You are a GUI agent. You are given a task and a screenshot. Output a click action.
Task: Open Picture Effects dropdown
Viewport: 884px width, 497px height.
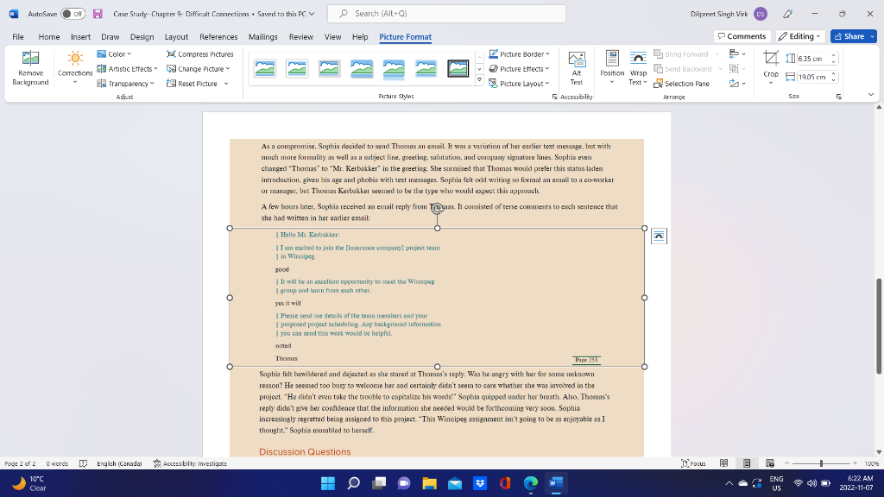click(x=519, y=69)
